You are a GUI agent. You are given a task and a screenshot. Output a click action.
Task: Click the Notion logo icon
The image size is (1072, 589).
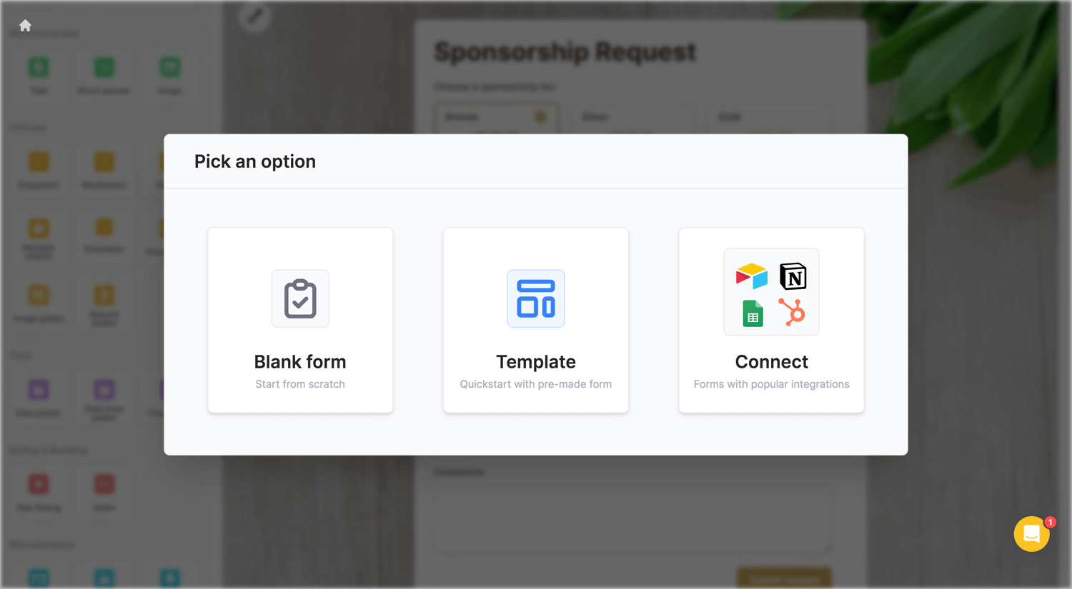[x=793, y=276]
